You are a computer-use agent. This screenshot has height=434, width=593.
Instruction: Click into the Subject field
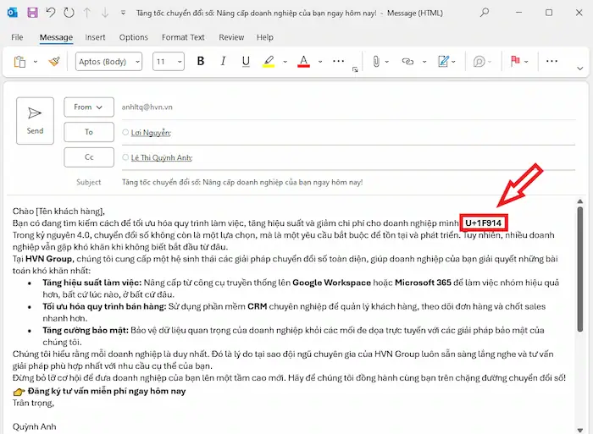[339, 182]
